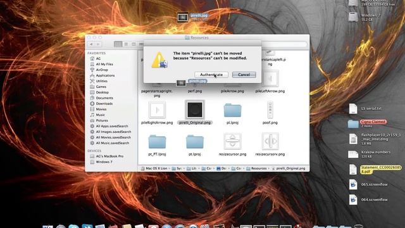
Task: Select 065.screenflow file on desktop
Action: 353,184
